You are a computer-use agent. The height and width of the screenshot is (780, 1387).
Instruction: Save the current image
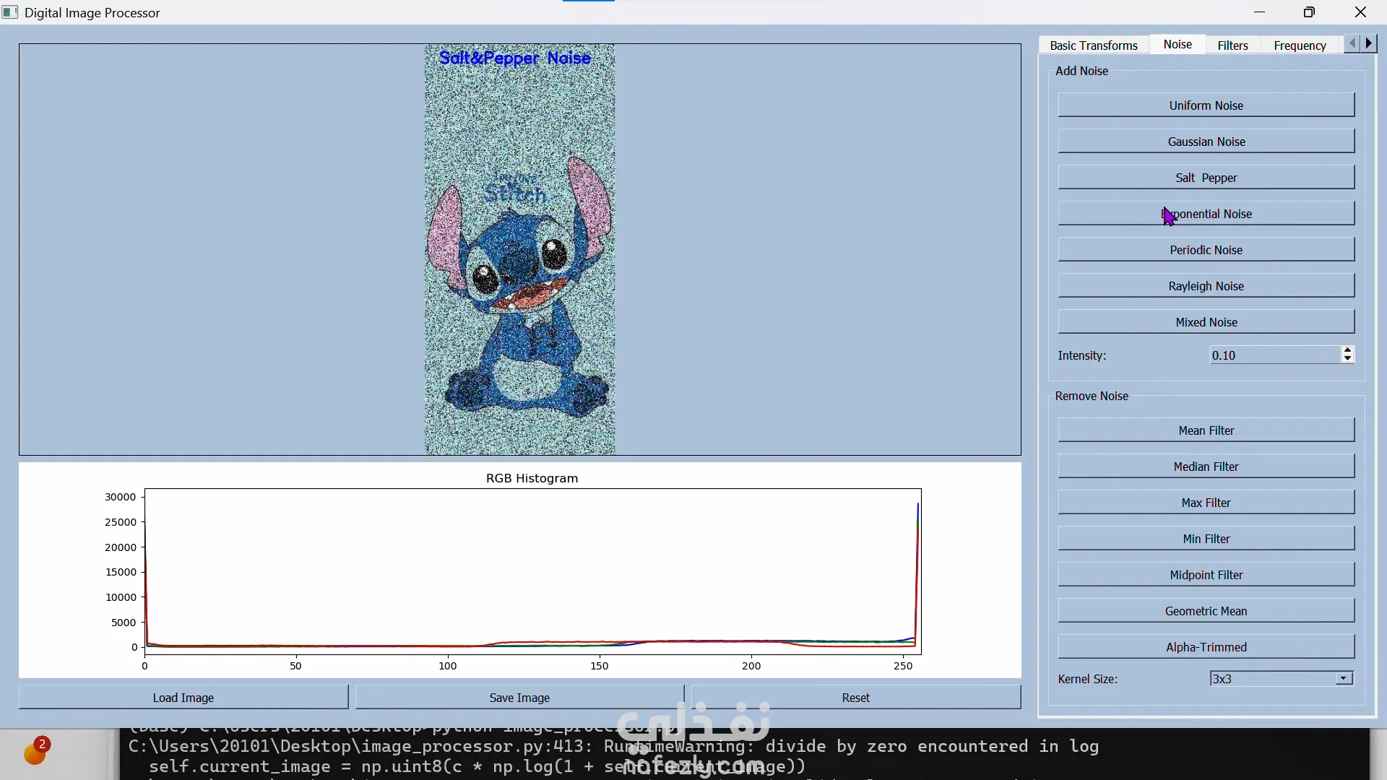(519, 698)
